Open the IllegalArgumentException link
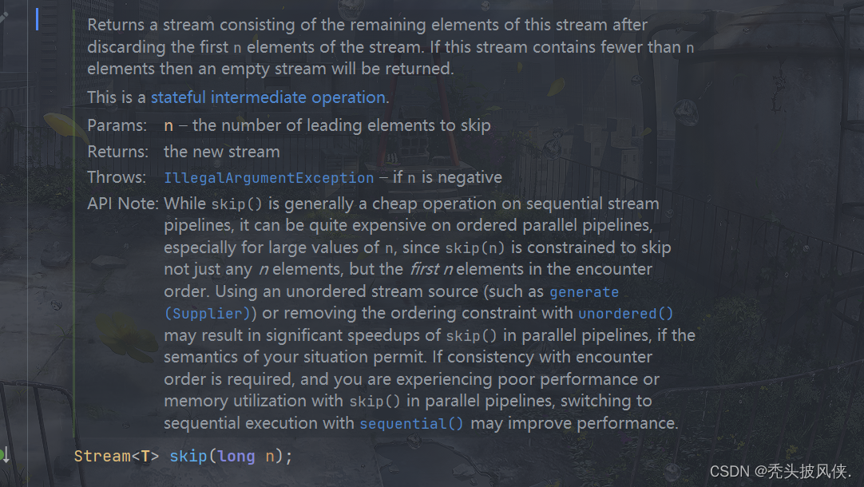Screen dimensions: 864x487 (269, 178)
